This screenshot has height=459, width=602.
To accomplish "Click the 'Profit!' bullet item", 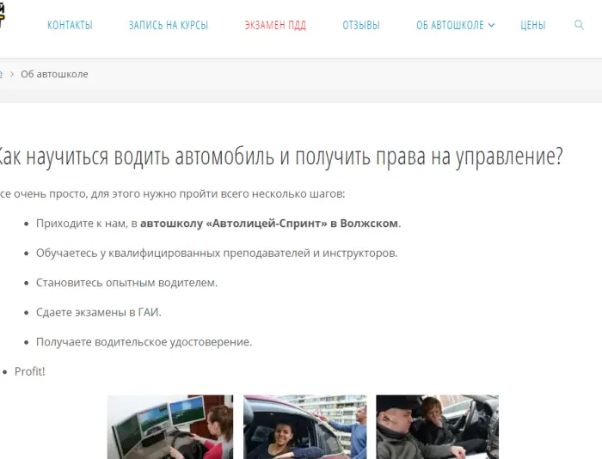I will [x=29, y=371].
